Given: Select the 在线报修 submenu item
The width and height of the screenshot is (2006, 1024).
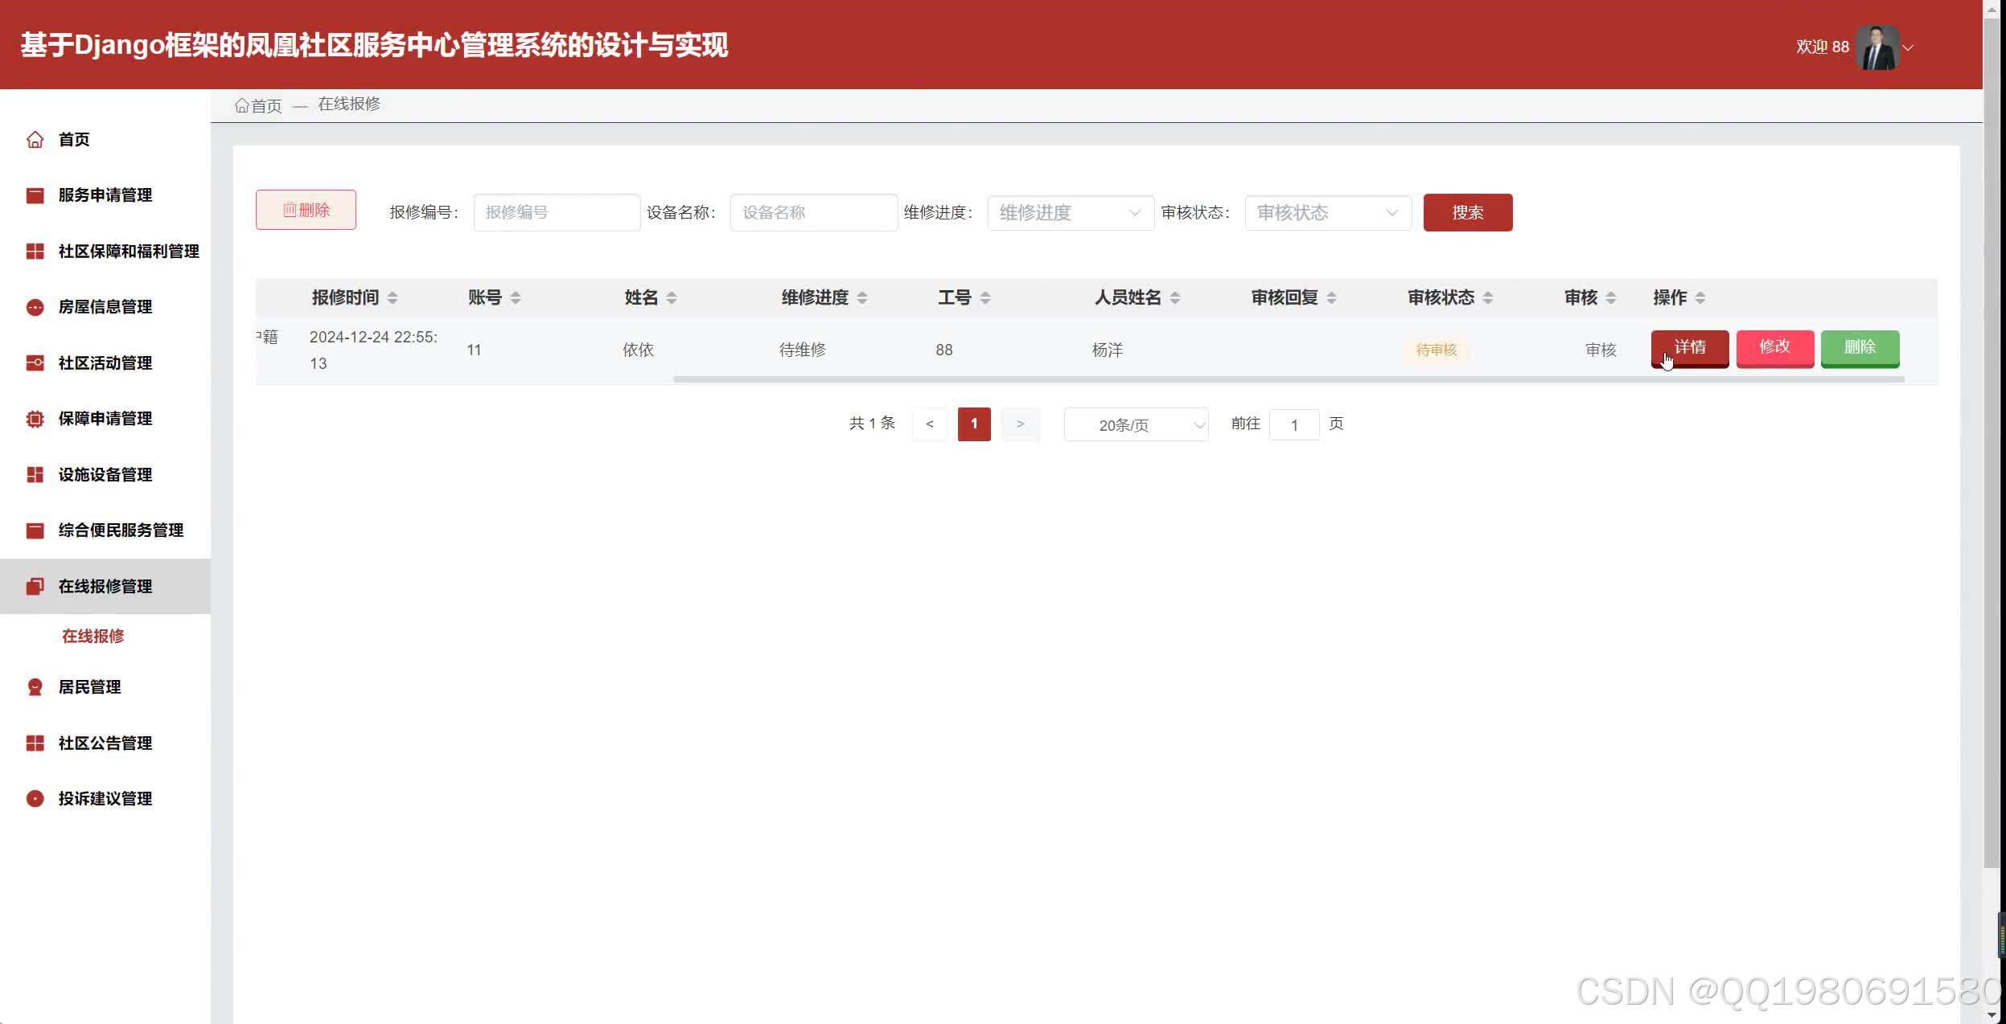Looking at the screenshot, I should tap(93, 637).
